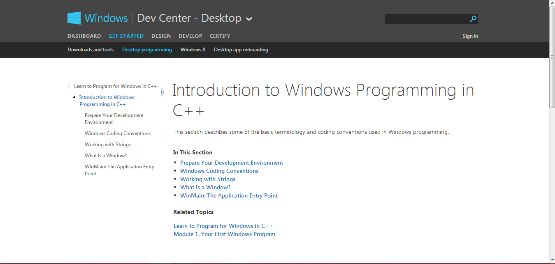The width and height of the screenshot is (555, 264).
Task: Click the page title heading text
Action: 323,101
